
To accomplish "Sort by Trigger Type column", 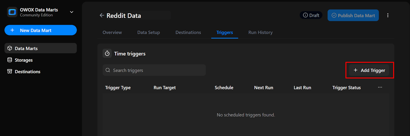I will [118, 88].
